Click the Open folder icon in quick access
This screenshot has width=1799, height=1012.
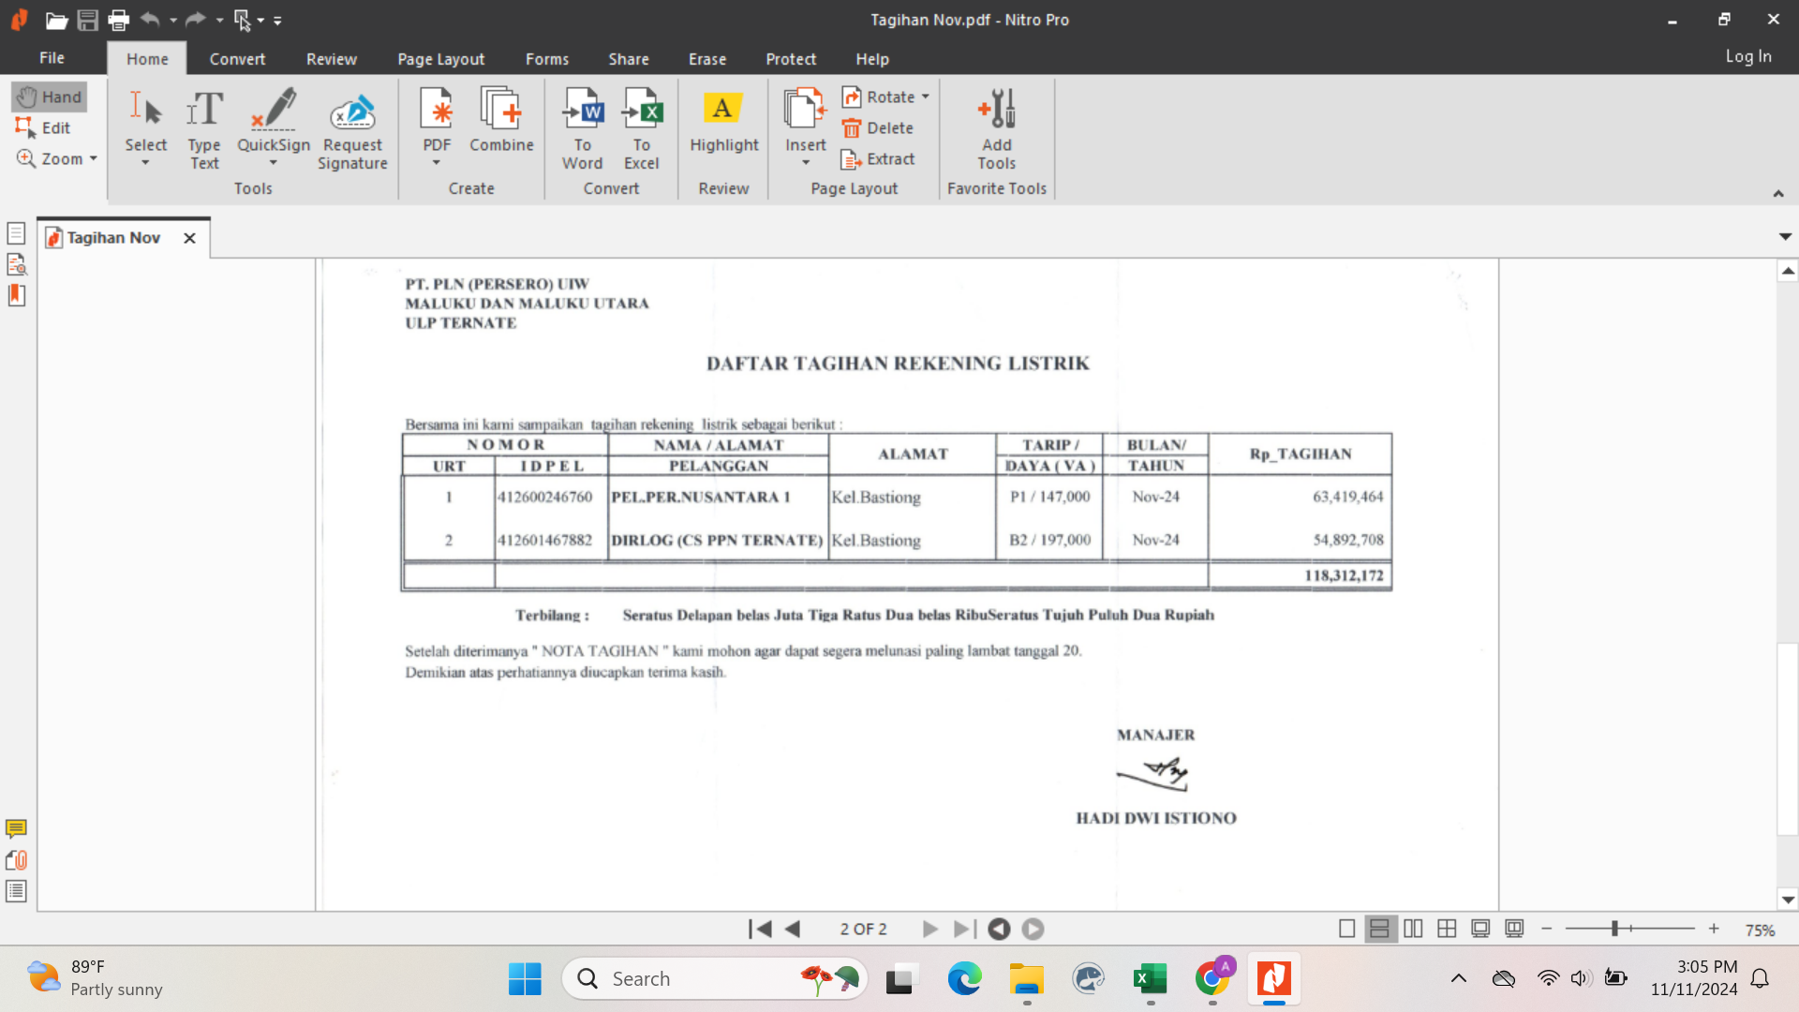pos(56,20)
